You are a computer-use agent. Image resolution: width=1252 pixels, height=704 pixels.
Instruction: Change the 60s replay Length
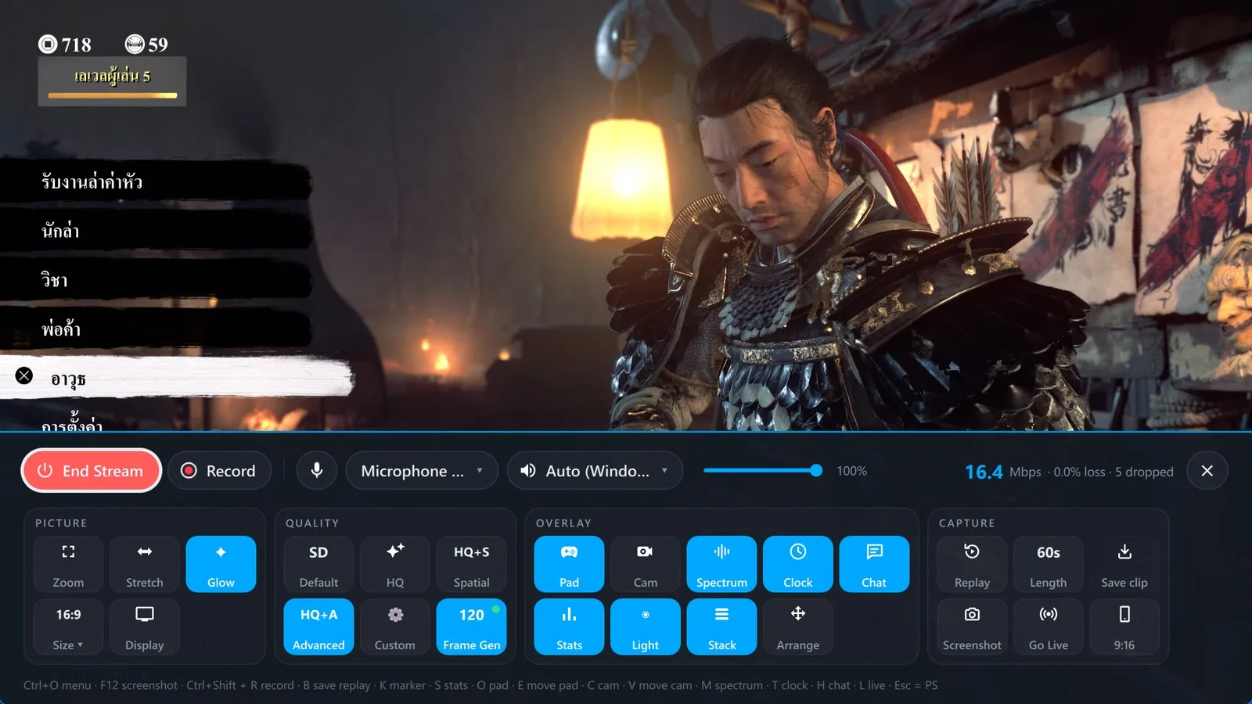click(x=1049, y=564)
